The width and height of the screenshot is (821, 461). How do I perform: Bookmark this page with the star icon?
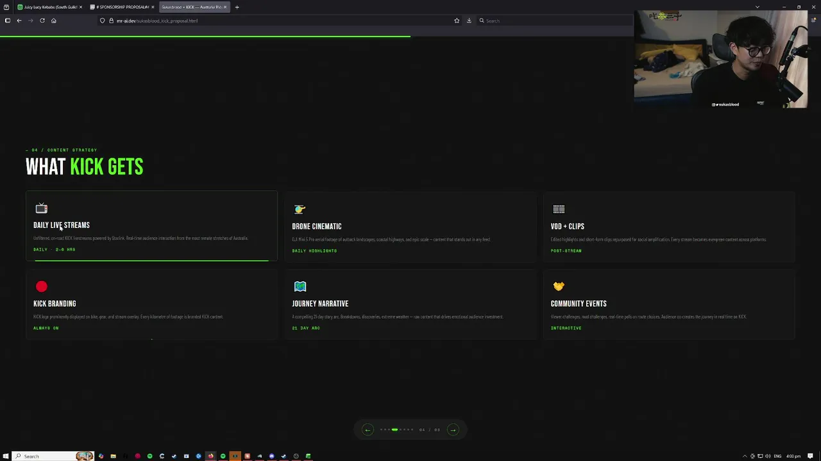click(457, 20)
